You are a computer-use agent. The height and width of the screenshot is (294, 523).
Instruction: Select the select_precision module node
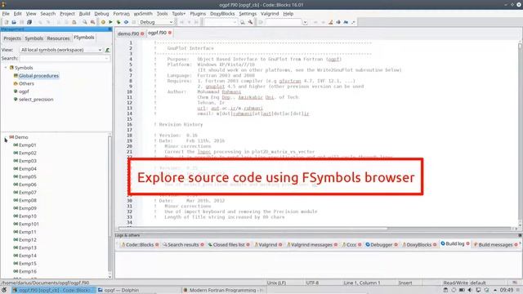(36, 100)
